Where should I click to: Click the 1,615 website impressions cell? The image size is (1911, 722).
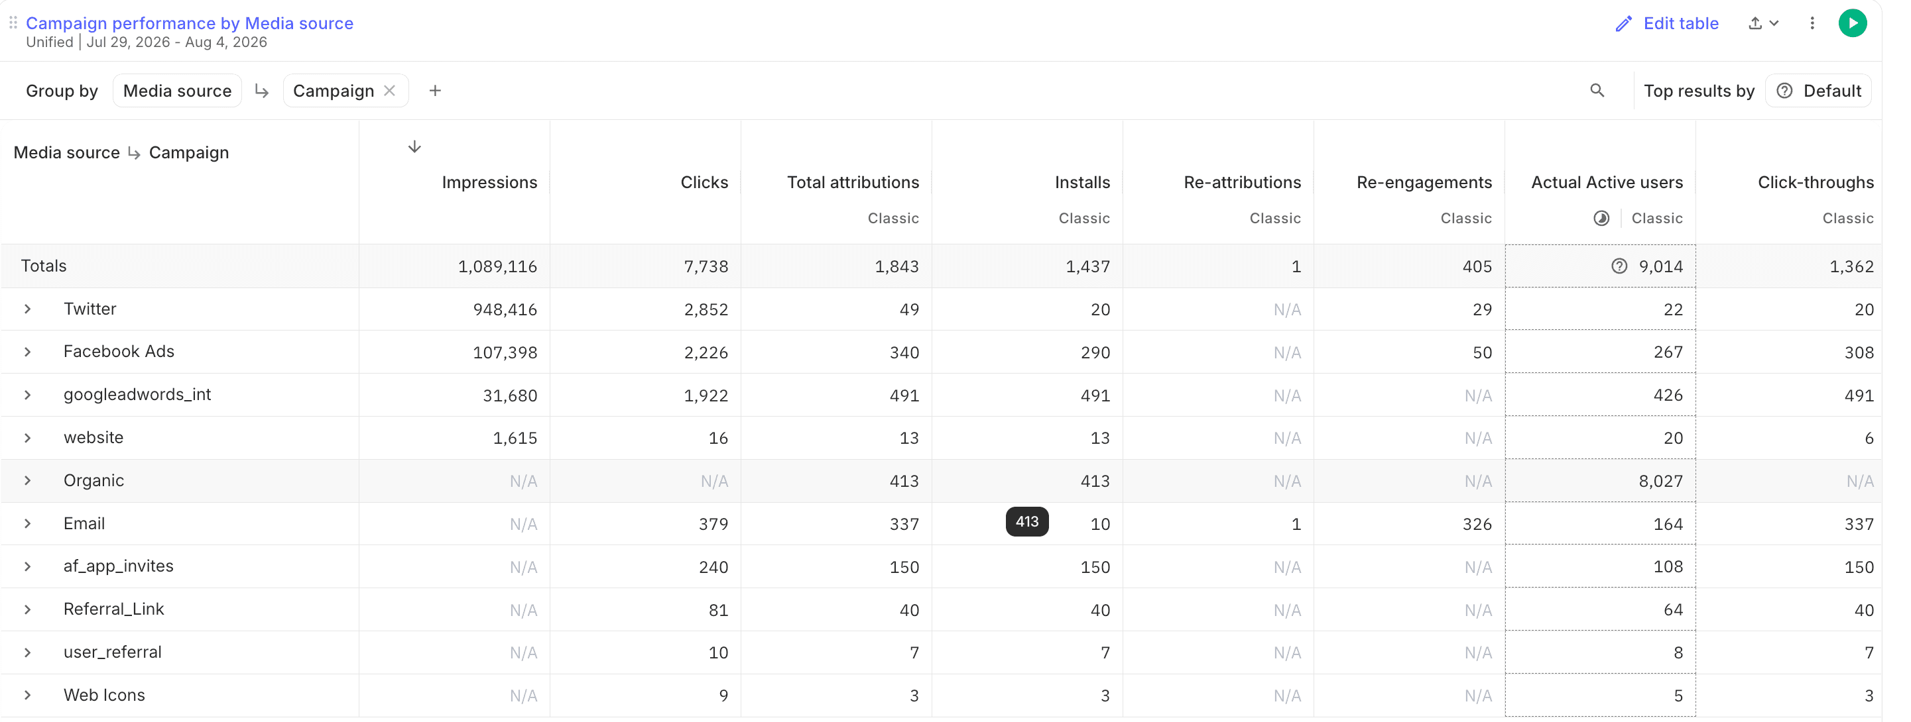pos(515,438)
